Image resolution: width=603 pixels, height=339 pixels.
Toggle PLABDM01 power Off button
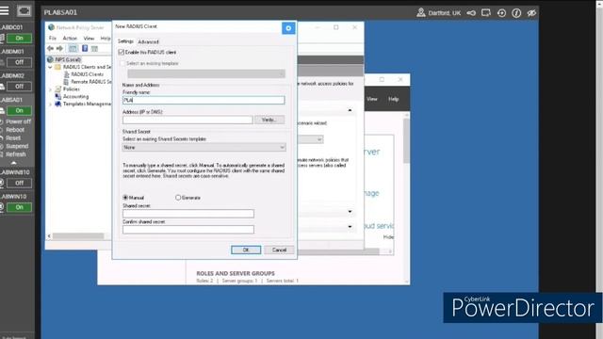tap(19, 62)
